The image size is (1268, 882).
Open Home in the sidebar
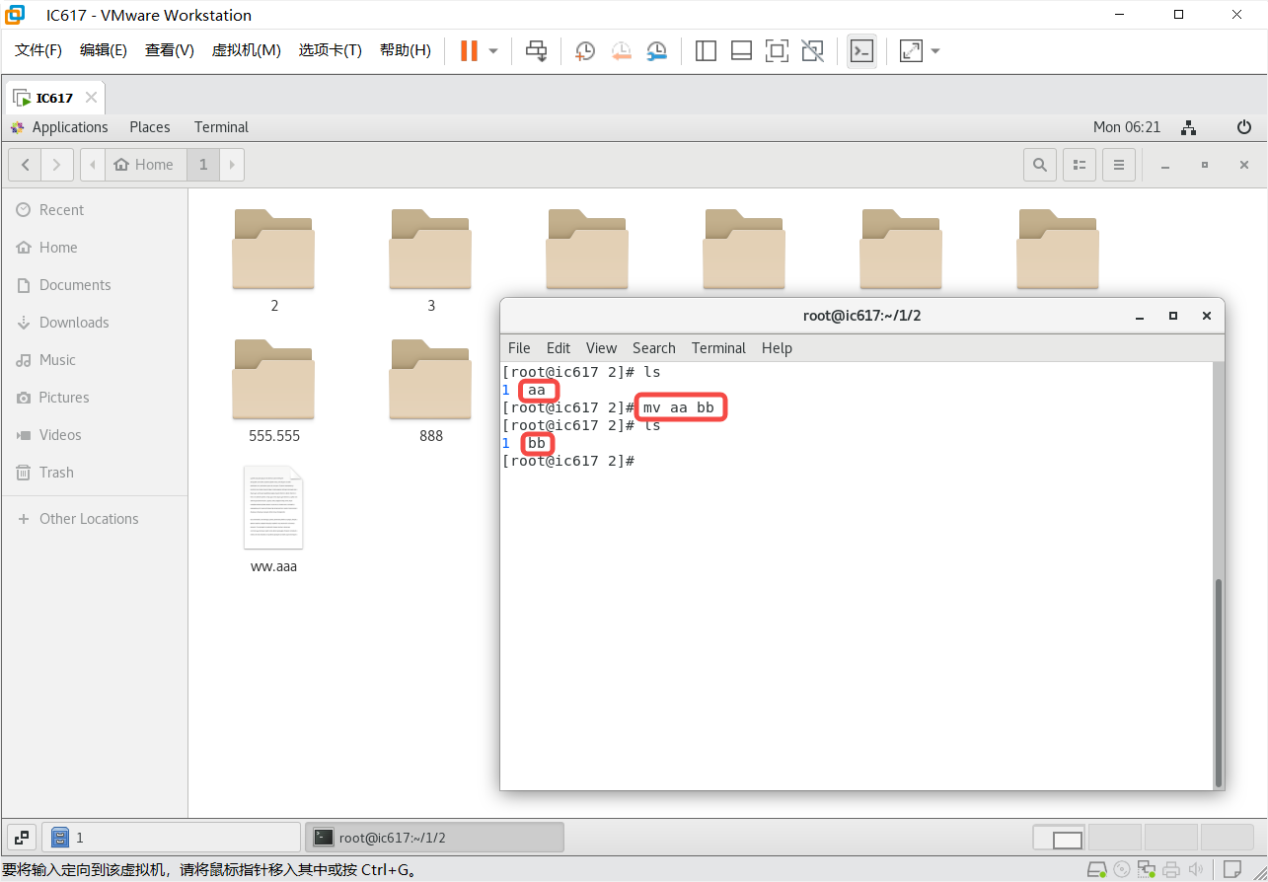(94, 248)
